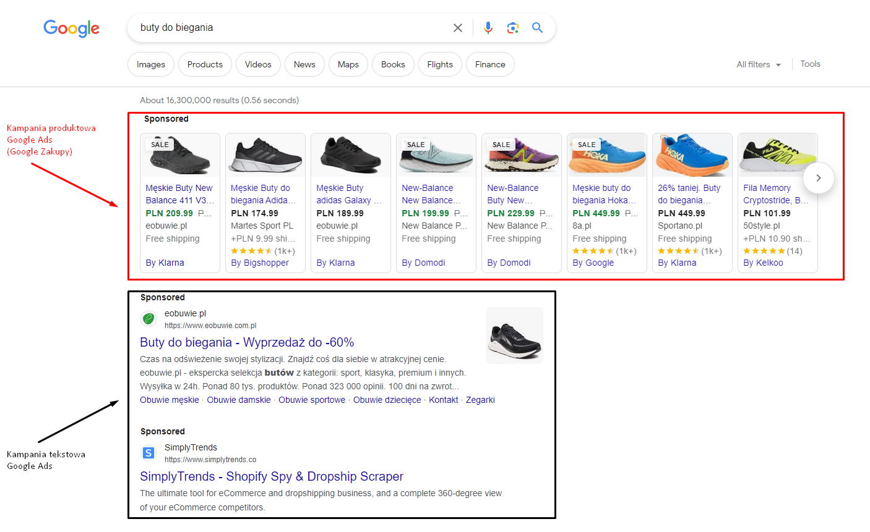Open 'Buty do biegania - Wyprzedaż do -60%' ad
Screen dimensions: 870x532
247,342
